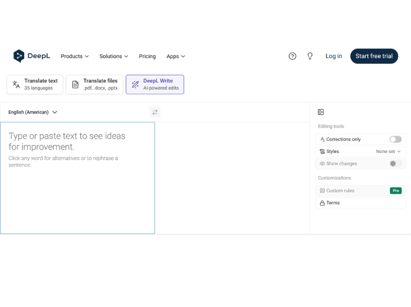Click the Terms lock icon
The image size is (411, 307).
(322, 203)
